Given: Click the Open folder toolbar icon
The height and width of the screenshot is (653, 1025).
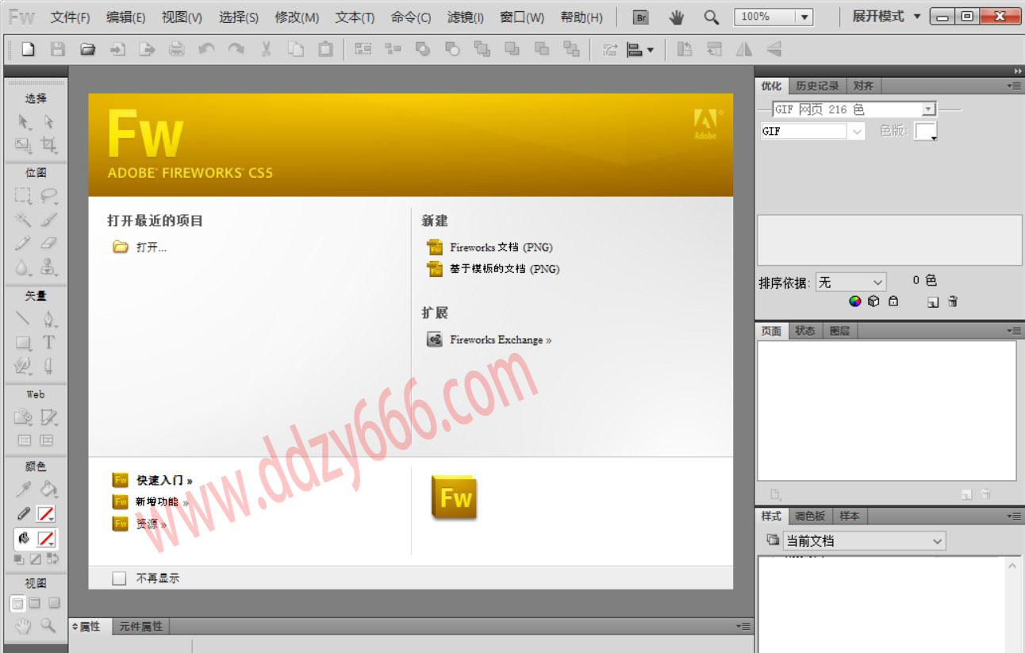Looking at the screenshot, I should [x=87, y=49].
